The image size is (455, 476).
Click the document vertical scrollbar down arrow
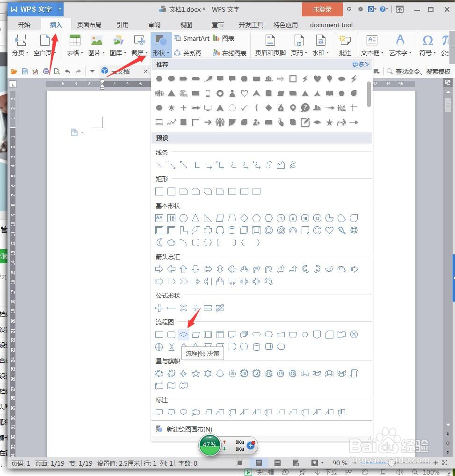click(x=448, y=425)
